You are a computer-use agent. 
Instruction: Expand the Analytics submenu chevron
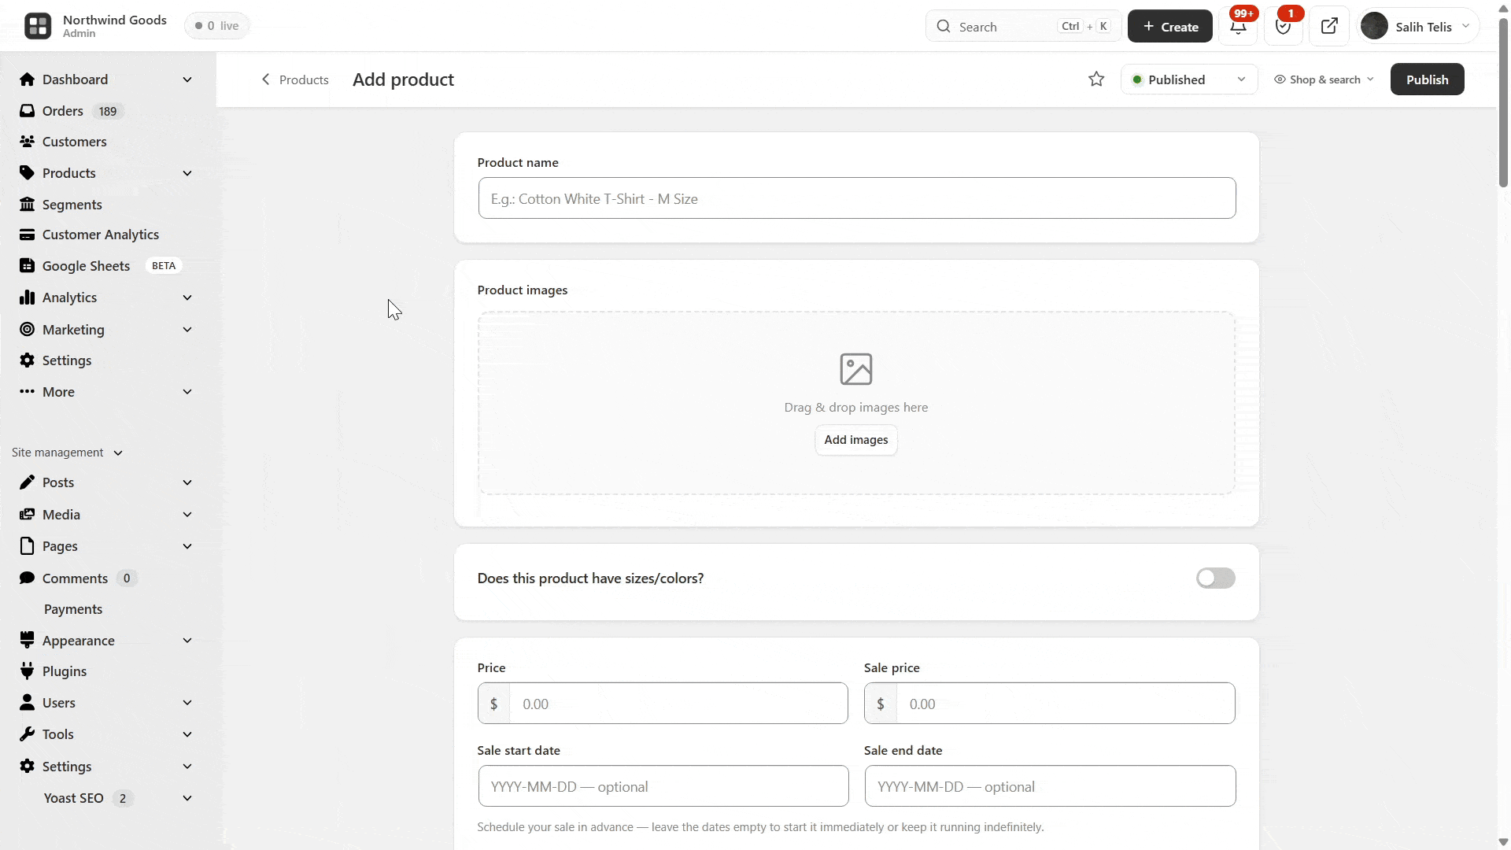point(187,297)
